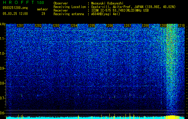Click the Receiving Location label
This screenshot has width=188, height=119.
tap(70, 7)
